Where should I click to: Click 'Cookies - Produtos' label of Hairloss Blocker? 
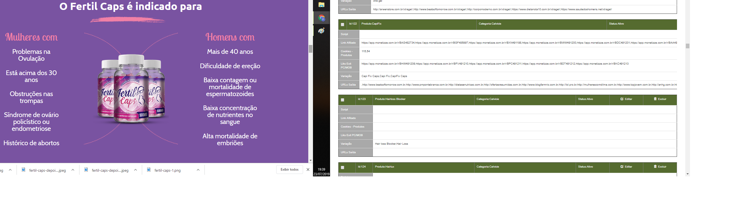352,126
